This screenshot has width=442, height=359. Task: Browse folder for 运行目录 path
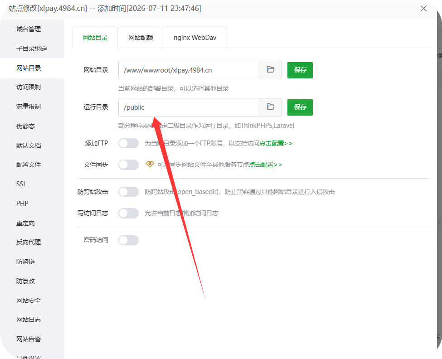click(x=271, y=107)
